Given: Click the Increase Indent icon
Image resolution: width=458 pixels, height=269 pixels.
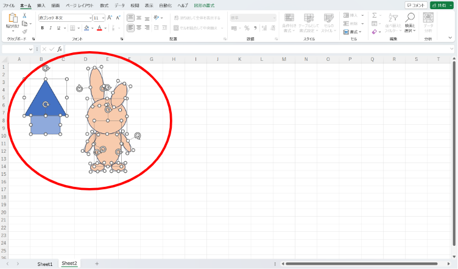Looking at the screenshot, I should (x=164, y=28).
